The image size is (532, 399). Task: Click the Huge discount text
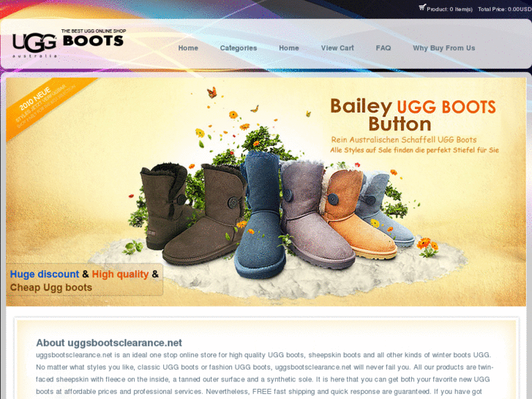coord(45,274)
